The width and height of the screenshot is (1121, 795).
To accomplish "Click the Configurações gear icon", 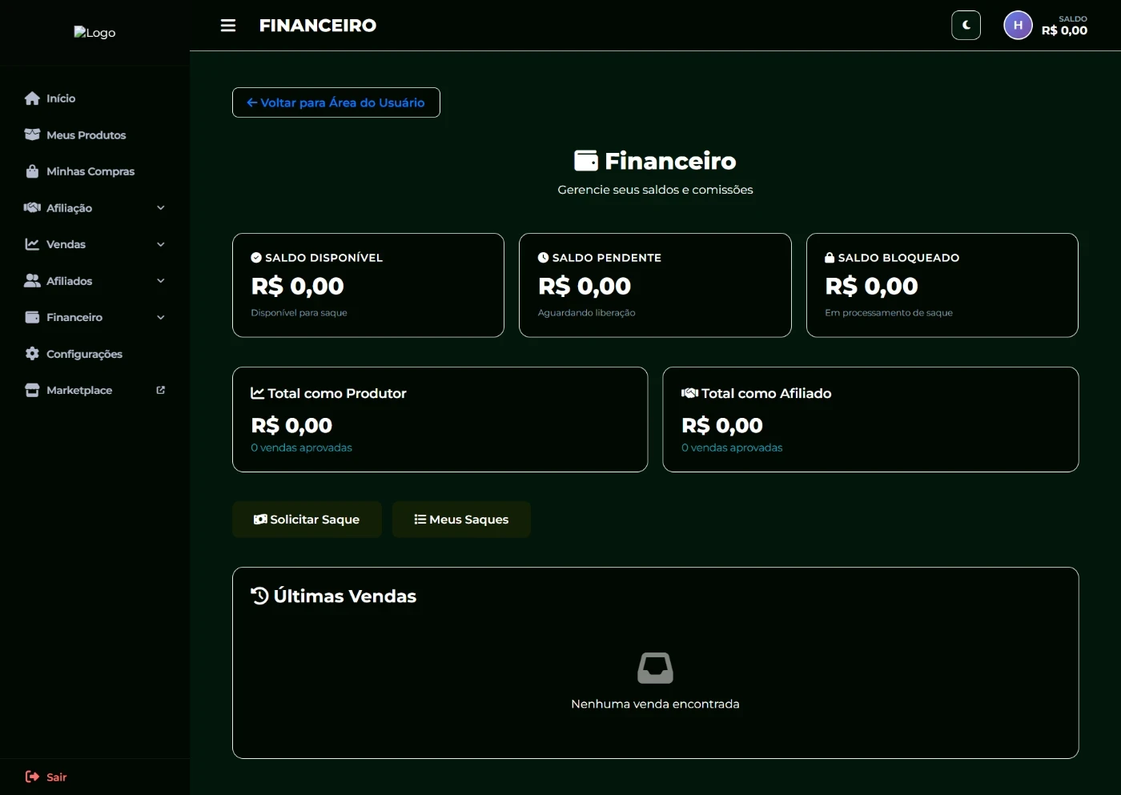I will [32, 354].
